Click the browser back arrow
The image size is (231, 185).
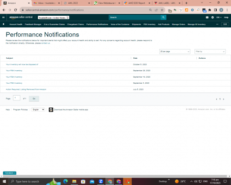pyautogui.click(x=4, y=10)
